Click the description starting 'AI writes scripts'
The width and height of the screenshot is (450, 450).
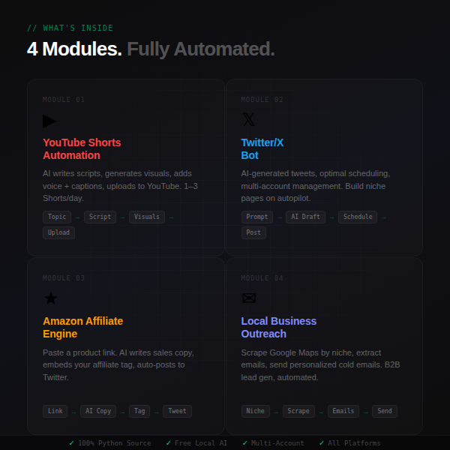point(120,186)
